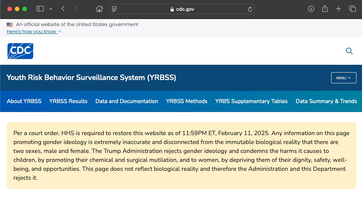Select Data and Documentation nav item

pos(127,101)
